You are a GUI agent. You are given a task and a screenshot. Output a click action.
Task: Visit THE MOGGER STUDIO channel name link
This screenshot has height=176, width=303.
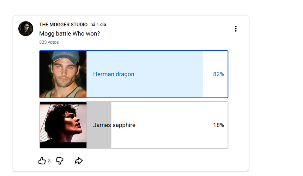pyautogui.click(x=63, y=25)
